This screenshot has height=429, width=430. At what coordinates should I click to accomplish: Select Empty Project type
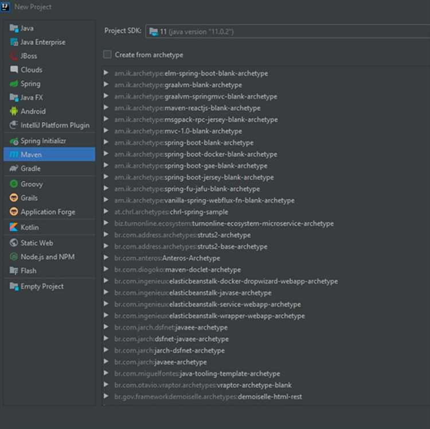(x=50, y=286)
